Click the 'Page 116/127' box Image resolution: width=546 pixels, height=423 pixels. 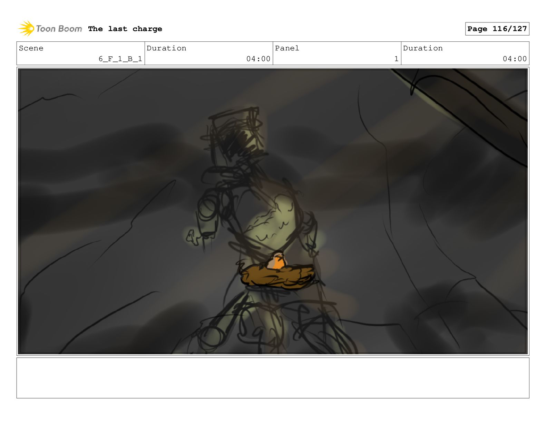pos(497,29)
